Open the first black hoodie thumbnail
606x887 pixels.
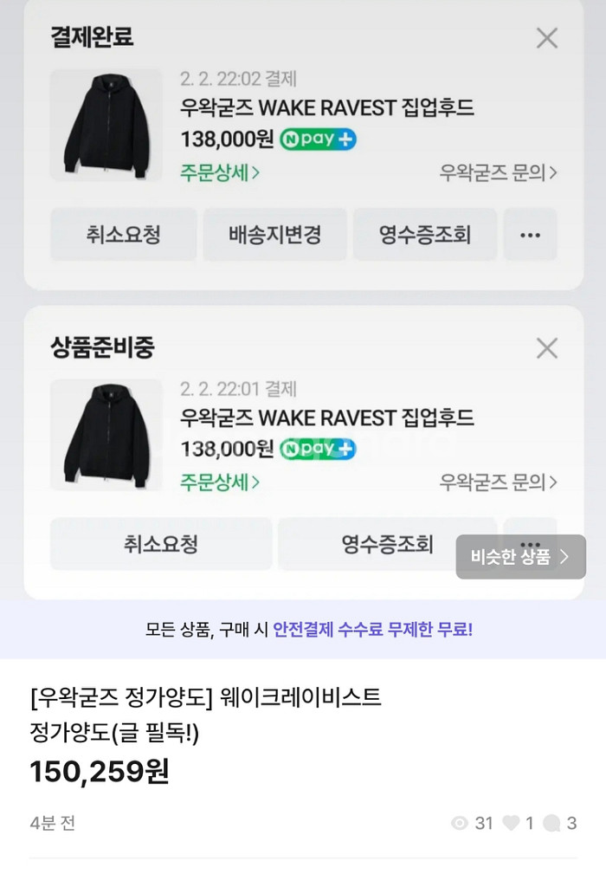point(106,126)
